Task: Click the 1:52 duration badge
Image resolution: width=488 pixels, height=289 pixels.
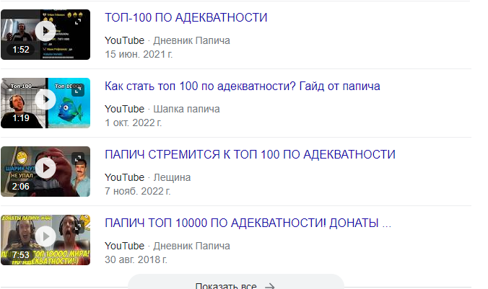Action: click(20, 50)
